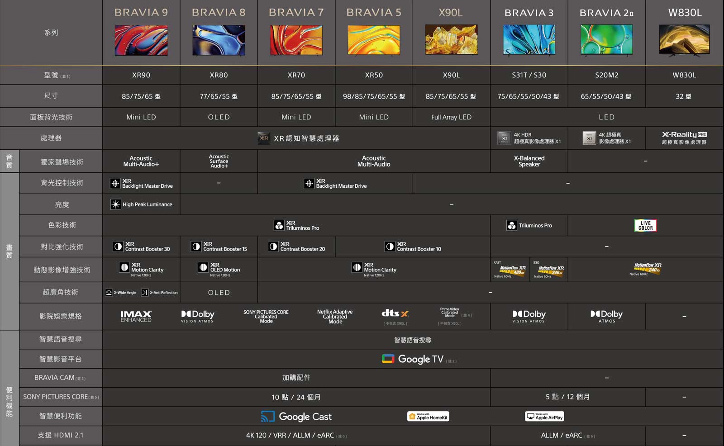724x446 pixels.
Task: Click the 4K HDR X1 processor chip icon
Action: click(x=504, y=138)
